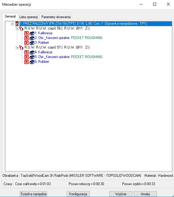The height and width of the screenshot is (197, 174).
Task: Click the part icon for część 57
Action: (21, 48)
